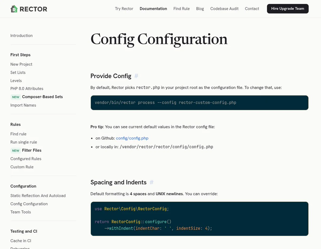Click the Provide Config heading text
Viewport: 321px width, 249px height.
pos(111,76)
